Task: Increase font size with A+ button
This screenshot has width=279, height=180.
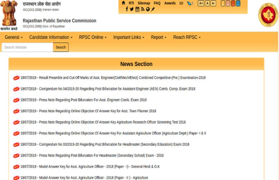Action: coord(201,3)
